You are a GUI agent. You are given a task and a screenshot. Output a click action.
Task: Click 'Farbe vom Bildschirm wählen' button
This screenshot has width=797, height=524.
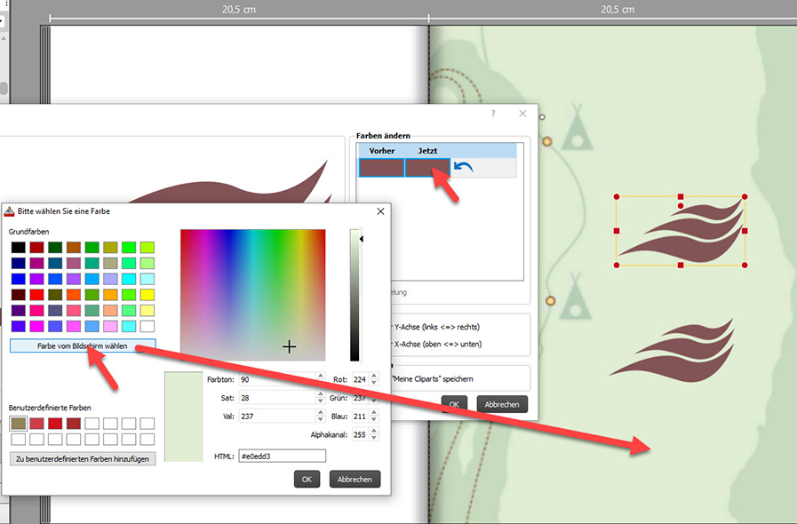click(x=83, y=345)
